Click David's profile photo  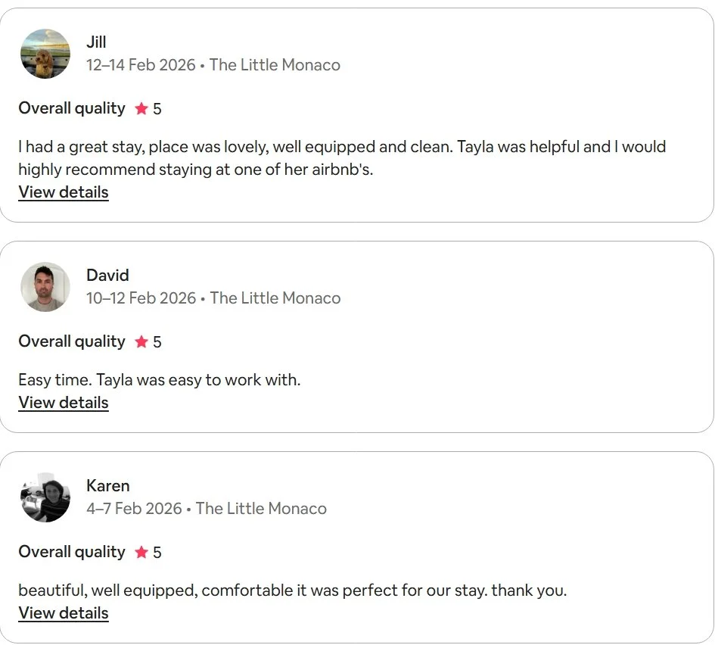pyautogui.click(x=45, y=287)
